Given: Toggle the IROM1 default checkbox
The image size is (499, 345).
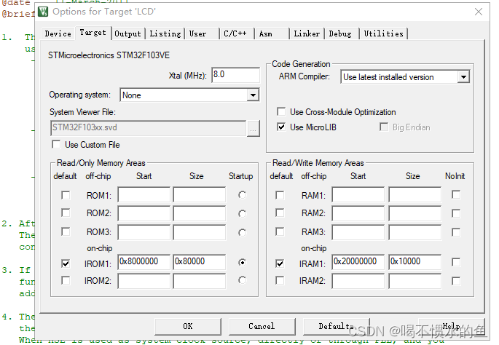Looking at the screenshot, I should click(66, 263).
